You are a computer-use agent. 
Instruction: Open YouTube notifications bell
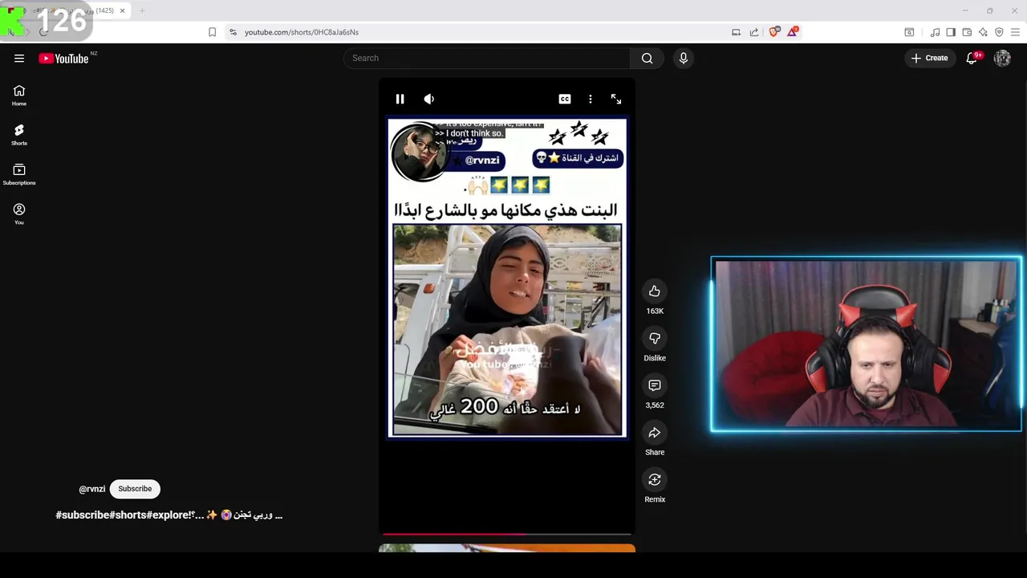(x=972, y=58)
